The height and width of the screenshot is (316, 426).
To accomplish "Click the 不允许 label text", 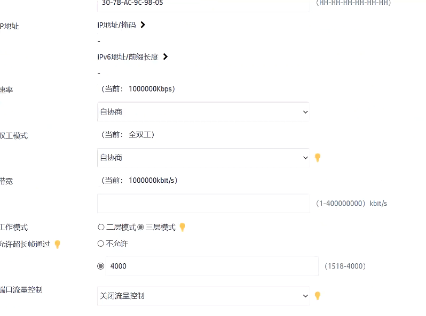I will click(x=117, y=244).
